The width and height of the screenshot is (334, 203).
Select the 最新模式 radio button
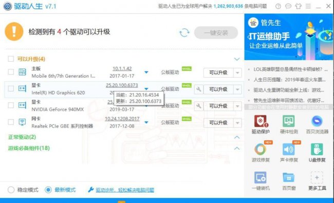pos(48,190)
